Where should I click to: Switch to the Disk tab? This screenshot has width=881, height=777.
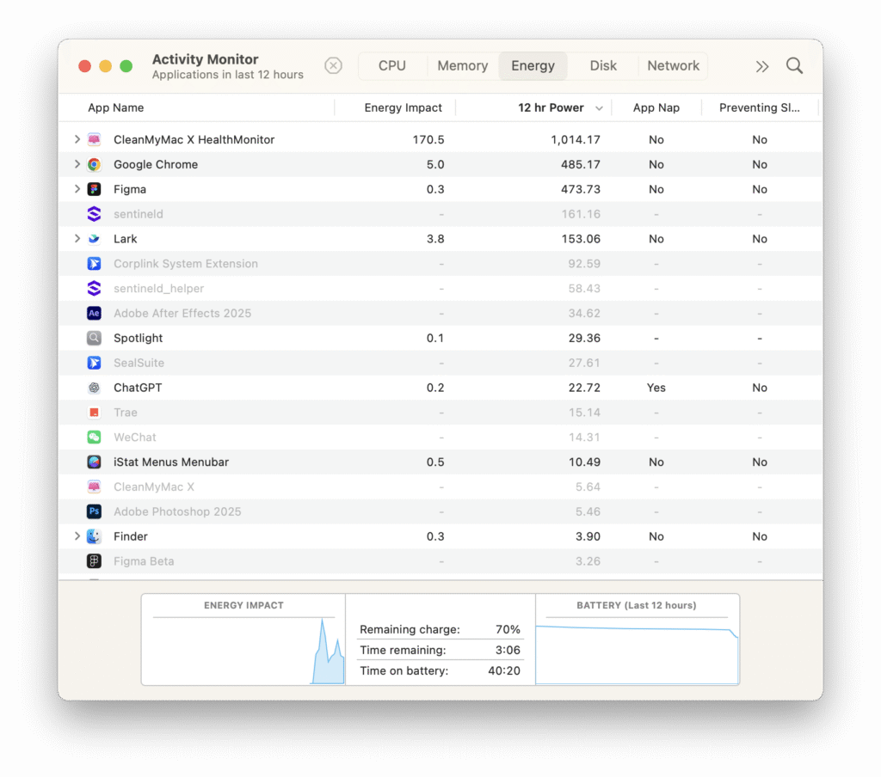pos(603,65)
